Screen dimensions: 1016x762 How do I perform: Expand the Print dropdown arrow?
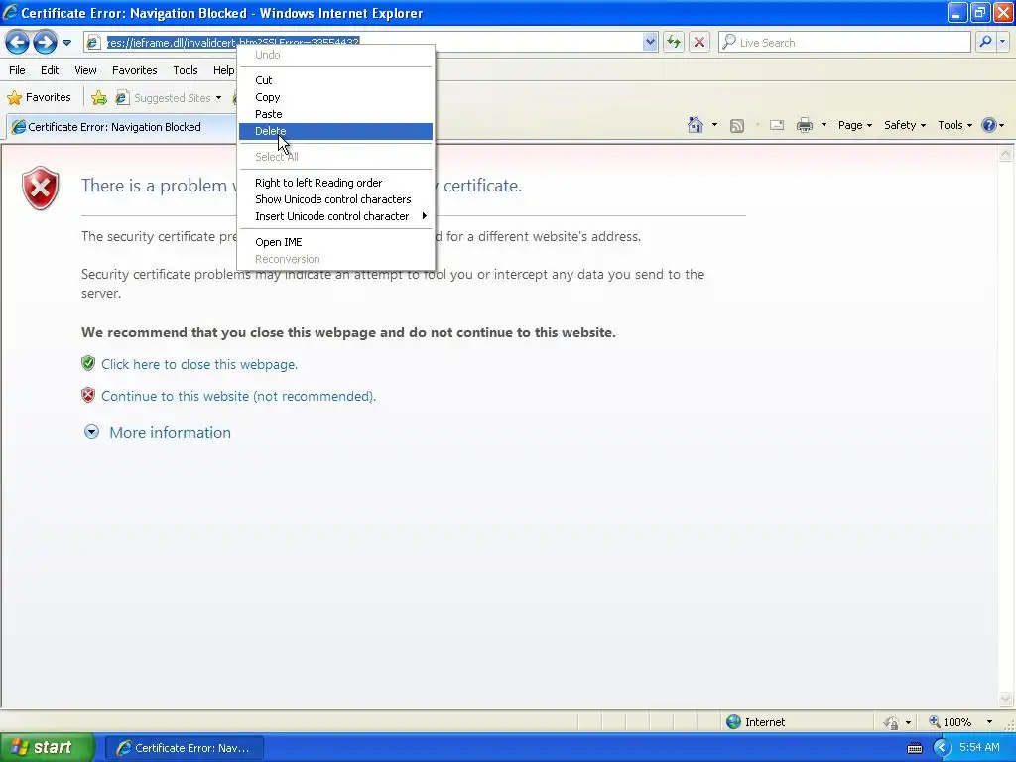pos(824,125)
